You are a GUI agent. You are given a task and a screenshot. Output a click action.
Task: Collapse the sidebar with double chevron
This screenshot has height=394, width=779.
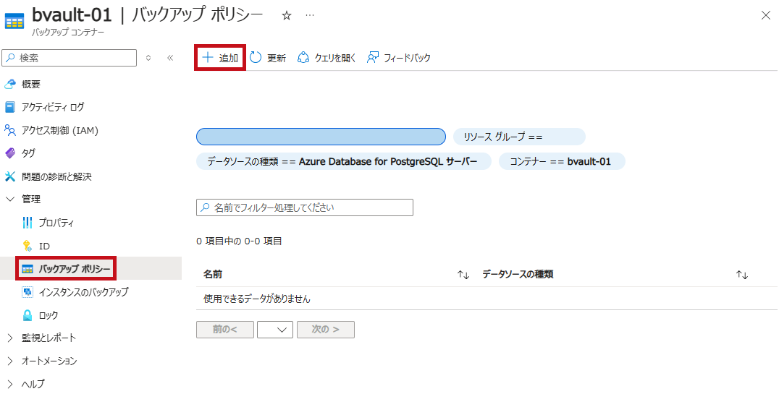click(x=170, y=58)
